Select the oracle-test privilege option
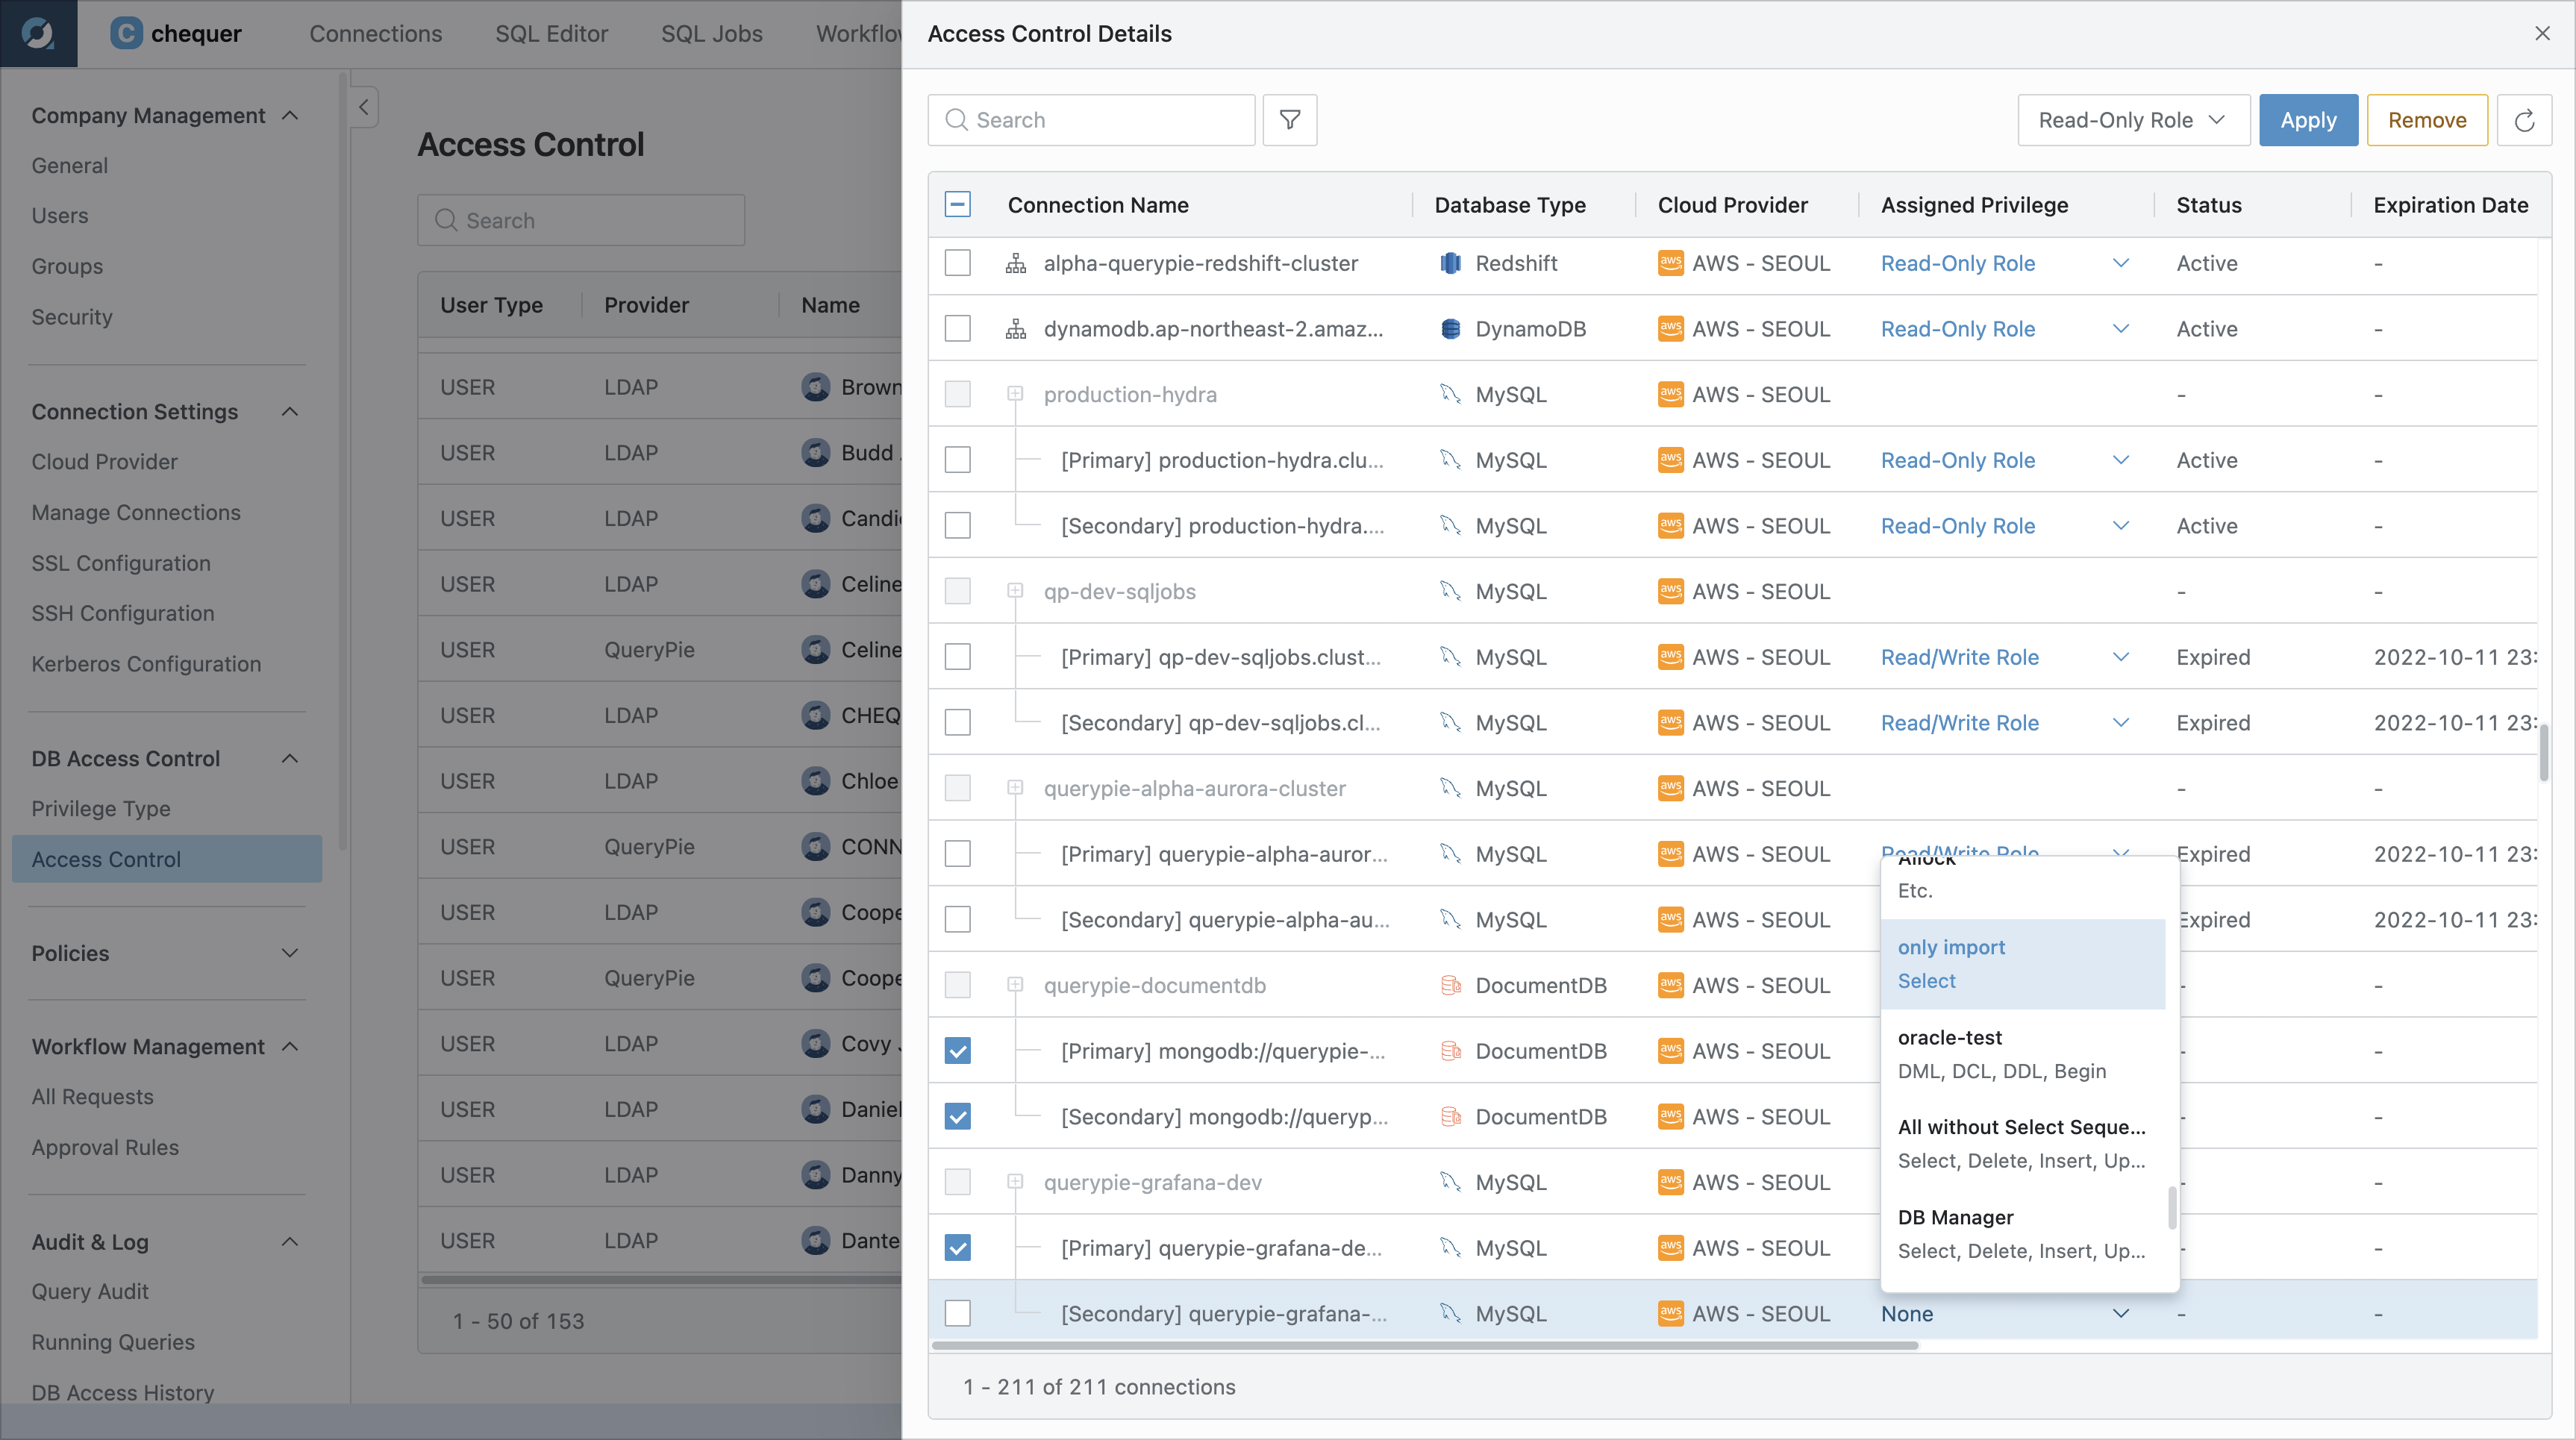The width and height of the screenshot is (2576, 1440). tap(2023, 1054)
